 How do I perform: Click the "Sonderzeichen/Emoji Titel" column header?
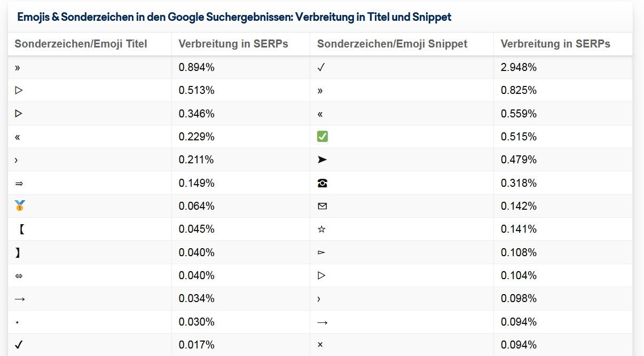(x=81, y=44)
